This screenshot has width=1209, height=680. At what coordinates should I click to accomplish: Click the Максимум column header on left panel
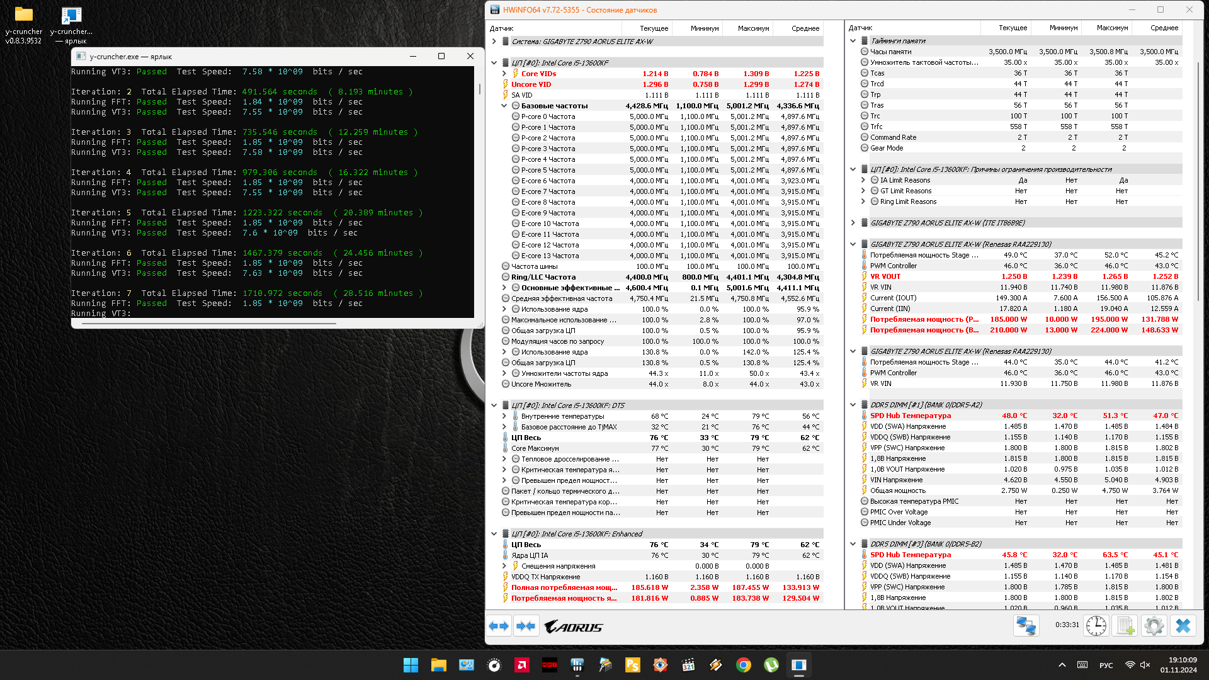point(752,28)
